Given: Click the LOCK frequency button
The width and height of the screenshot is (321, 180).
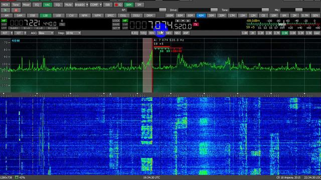Looking at the screenshot, I should 116,20.
